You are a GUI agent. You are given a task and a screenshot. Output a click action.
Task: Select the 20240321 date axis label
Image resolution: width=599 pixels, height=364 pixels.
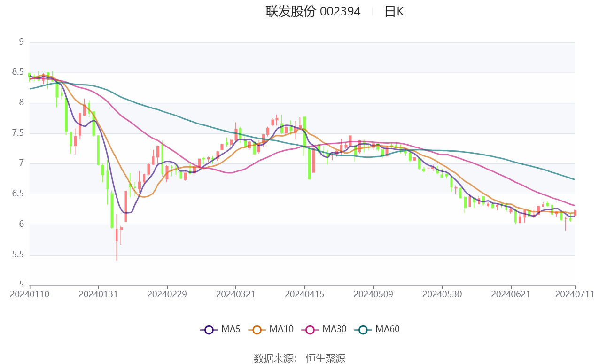[x=235, y=294]
